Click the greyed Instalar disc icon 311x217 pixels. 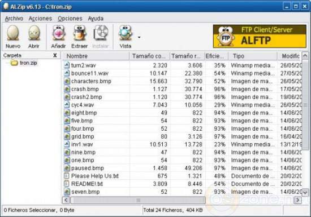101,33
